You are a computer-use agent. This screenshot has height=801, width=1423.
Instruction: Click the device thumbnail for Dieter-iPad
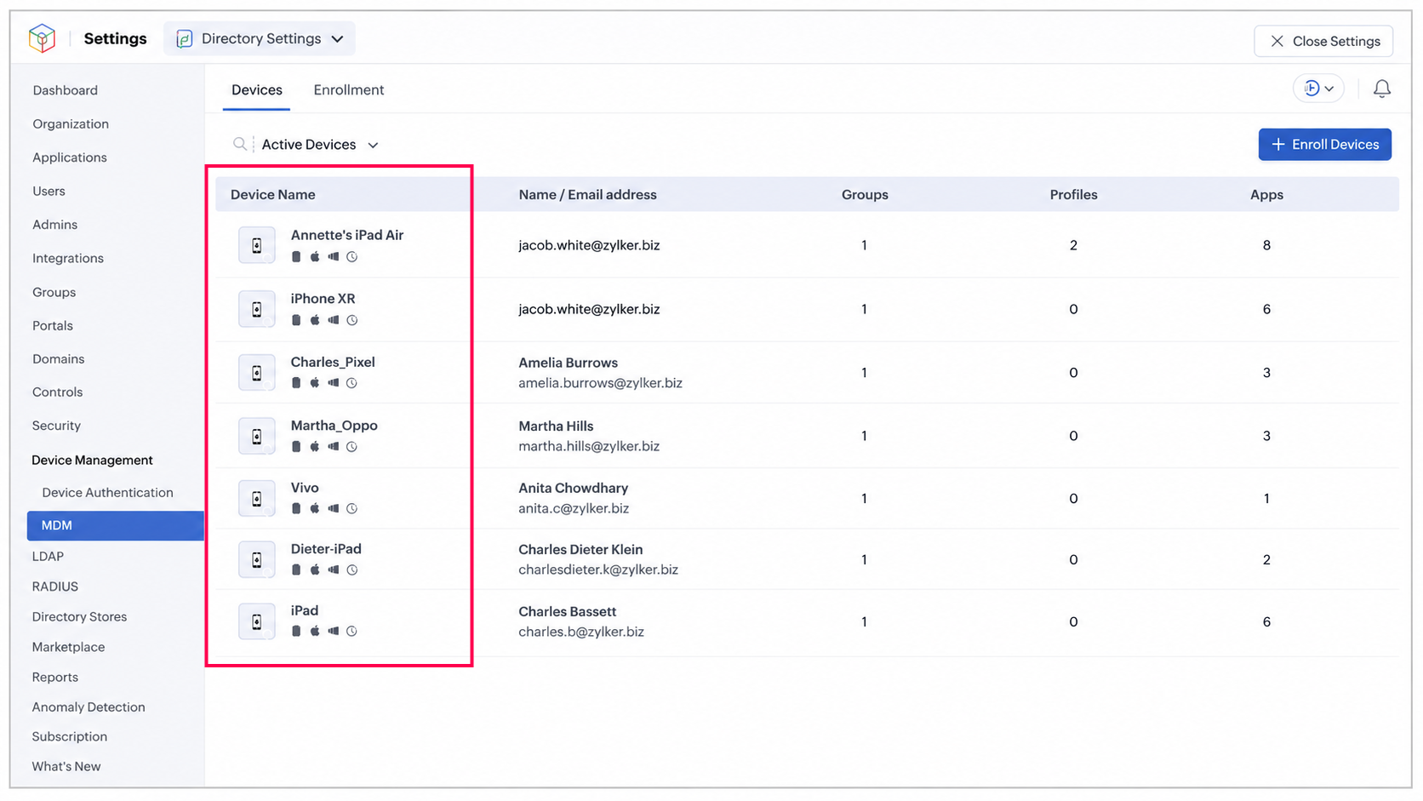257,559
